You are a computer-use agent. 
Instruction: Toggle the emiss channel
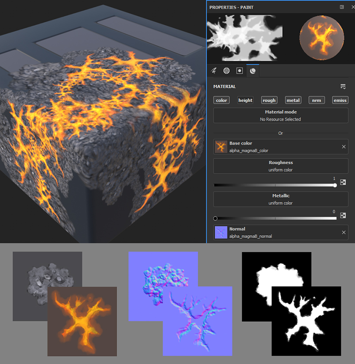(x=340, y=100)
